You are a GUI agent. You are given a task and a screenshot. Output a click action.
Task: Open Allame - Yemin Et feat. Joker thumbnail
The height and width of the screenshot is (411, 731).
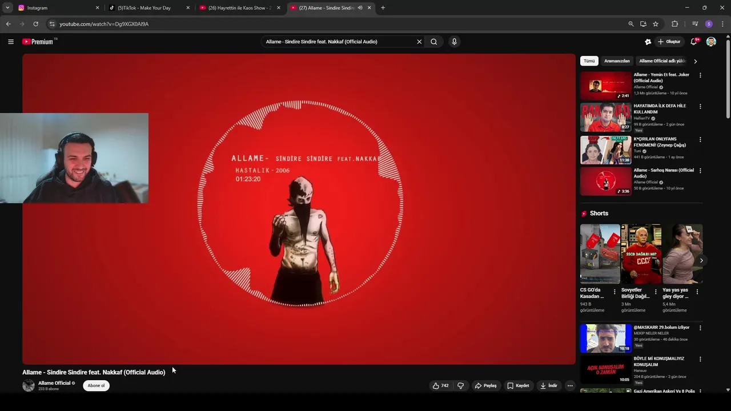[606, 86]
